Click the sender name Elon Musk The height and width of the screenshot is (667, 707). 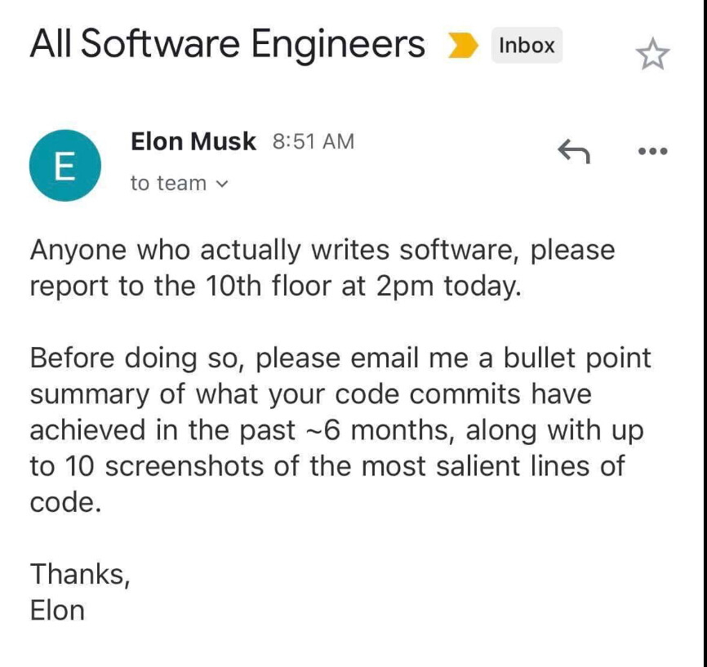(x=193, y=141)
